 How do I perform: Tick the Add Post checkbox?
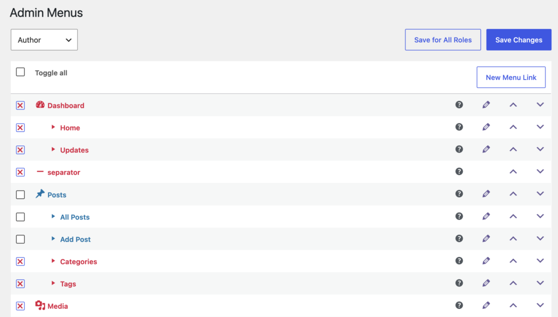20,239
